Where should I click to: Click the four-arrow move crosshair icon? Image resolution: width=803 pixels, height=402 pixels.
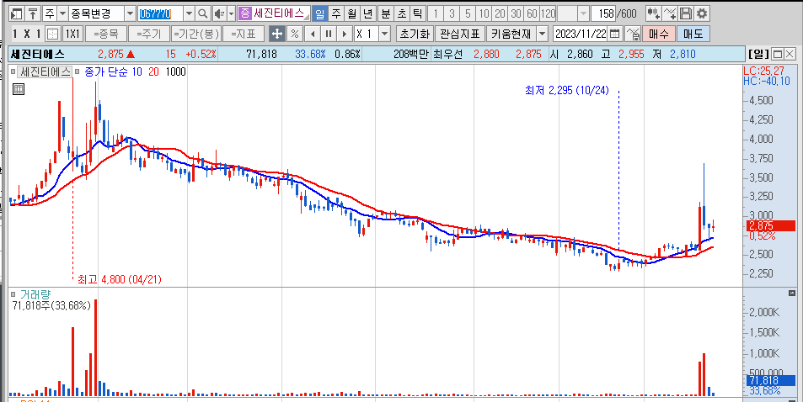[x=277, y=34]
